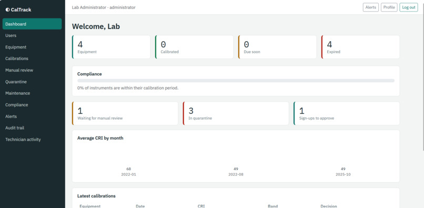View the Audit trail page
Viewport: 424px width, 208px height.
(x=32, y=128)
